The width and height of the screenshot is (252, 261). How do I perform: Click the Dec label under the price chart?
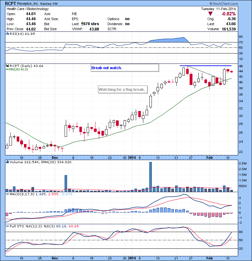pos(55,158)
